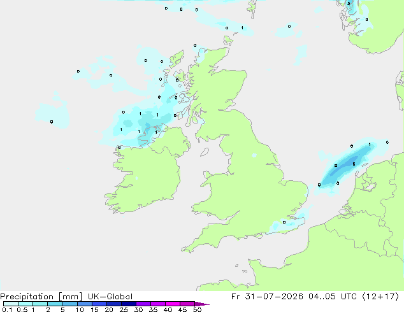Pick the 45–50 mm legend color box

pyautogui.click(x=187, y=304)
